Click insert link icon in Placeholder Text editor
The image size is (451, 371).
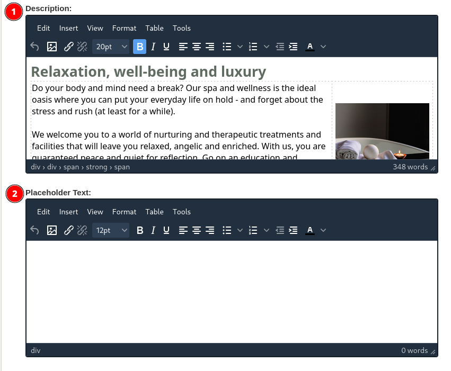68,230
